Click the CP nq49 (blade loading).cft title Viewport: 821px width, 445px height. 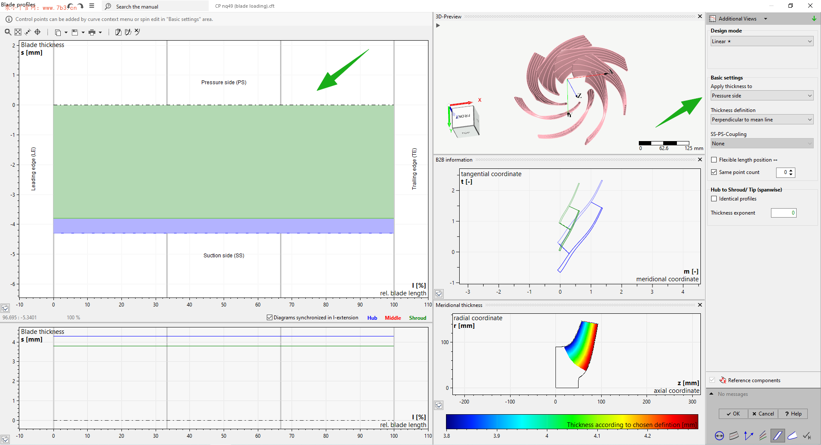tap(245, 6)
